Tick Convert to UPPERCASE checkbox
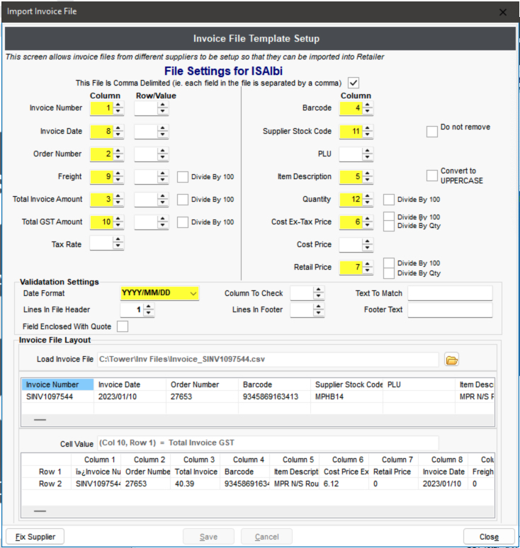Image resolution: width=520 pixels, height=548 pixels. point(432,176)
